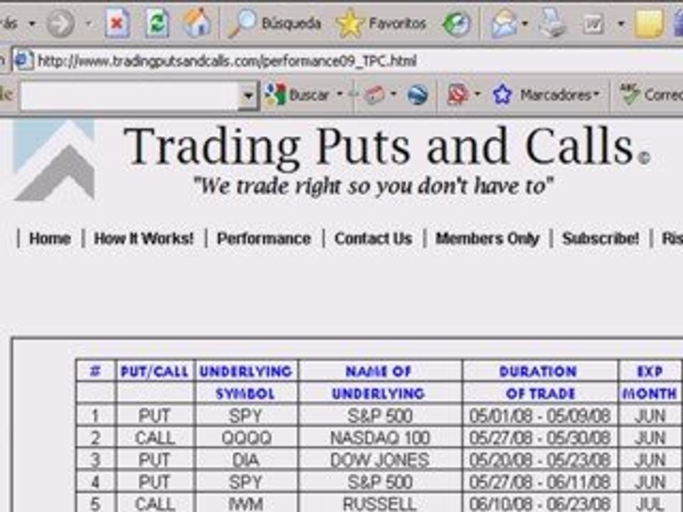The width and height of the screenshot is (683, 512).
Task: Click the Print printer icon
Action: pos(551,23)
